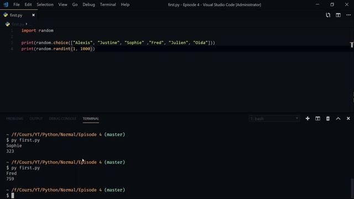
Task: Open the Selection menu
Action: pyautogui.click(x=45, y=4)
